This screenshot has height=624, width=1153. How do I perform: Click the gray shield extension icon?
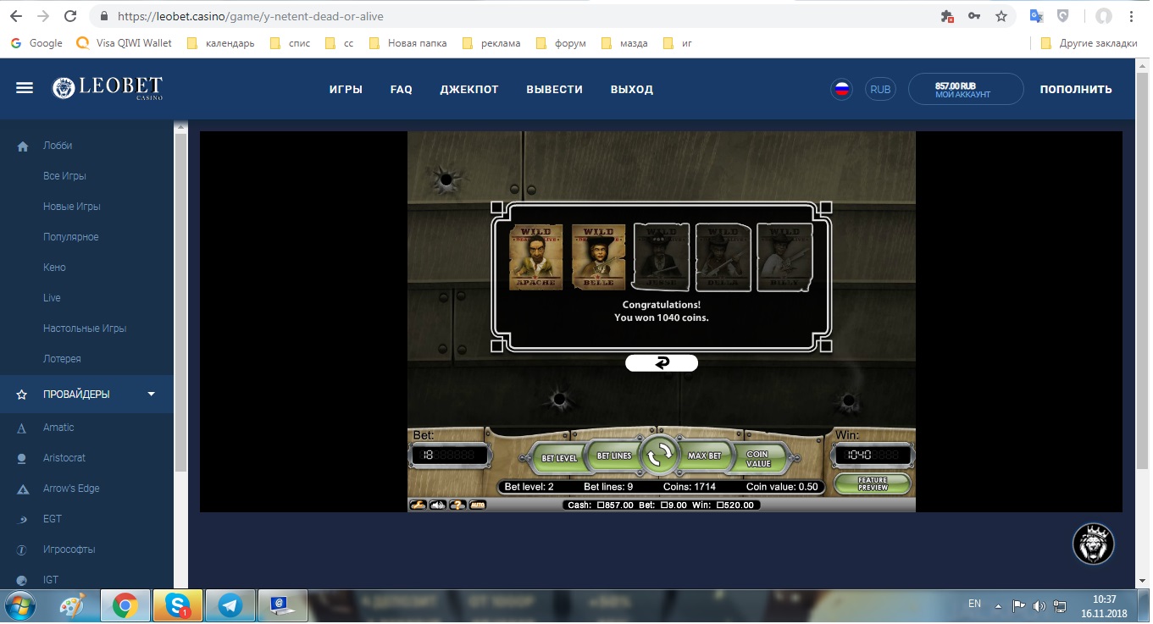[x=1062, y=16]
